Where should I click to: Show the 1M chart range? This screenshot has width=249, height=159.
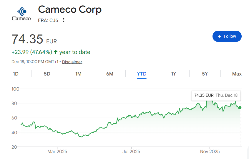click(78, 74)
